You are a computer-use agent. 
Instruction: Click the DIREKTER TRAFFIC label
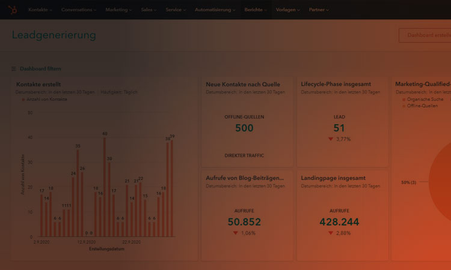click(244, 155)
